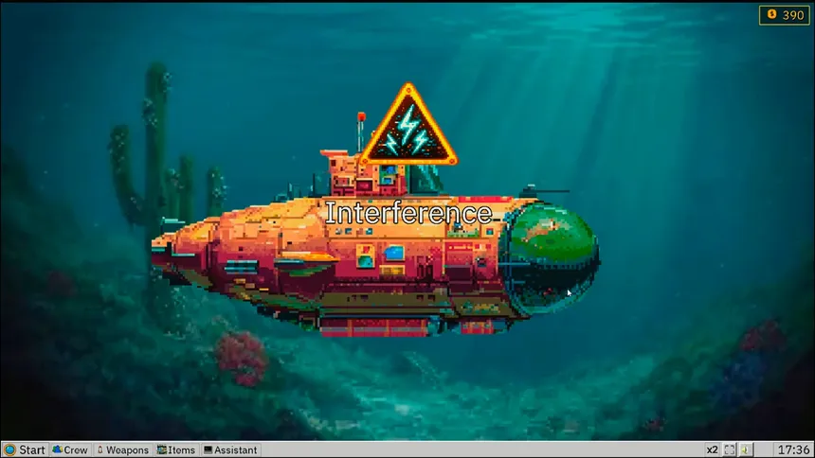Click the Interference lightning warning triangle
Image resolution: width=815 pixels, height=458 pixels.
click(408, 125)
